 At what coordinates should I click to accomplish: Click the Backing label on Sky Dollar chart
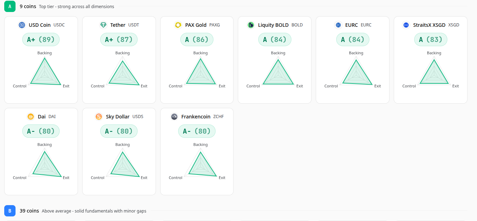[122, 145]
